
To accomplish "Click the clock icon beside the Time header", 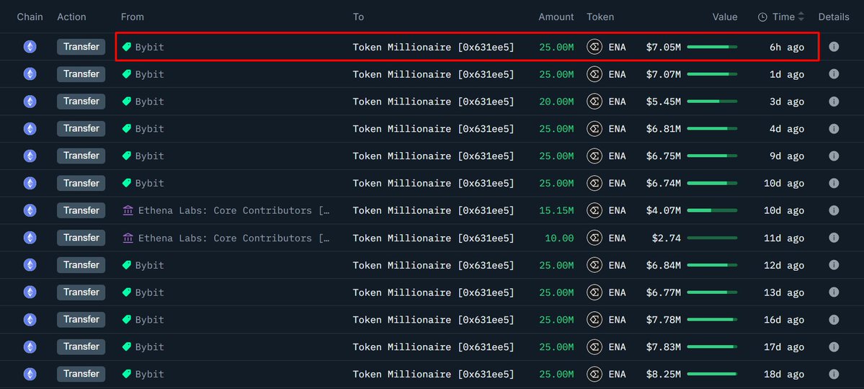I will point(762,17).
